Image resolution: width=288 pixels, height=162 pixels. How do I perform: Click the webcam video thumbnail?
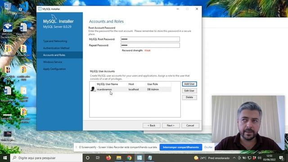click(x=248, y=123)
